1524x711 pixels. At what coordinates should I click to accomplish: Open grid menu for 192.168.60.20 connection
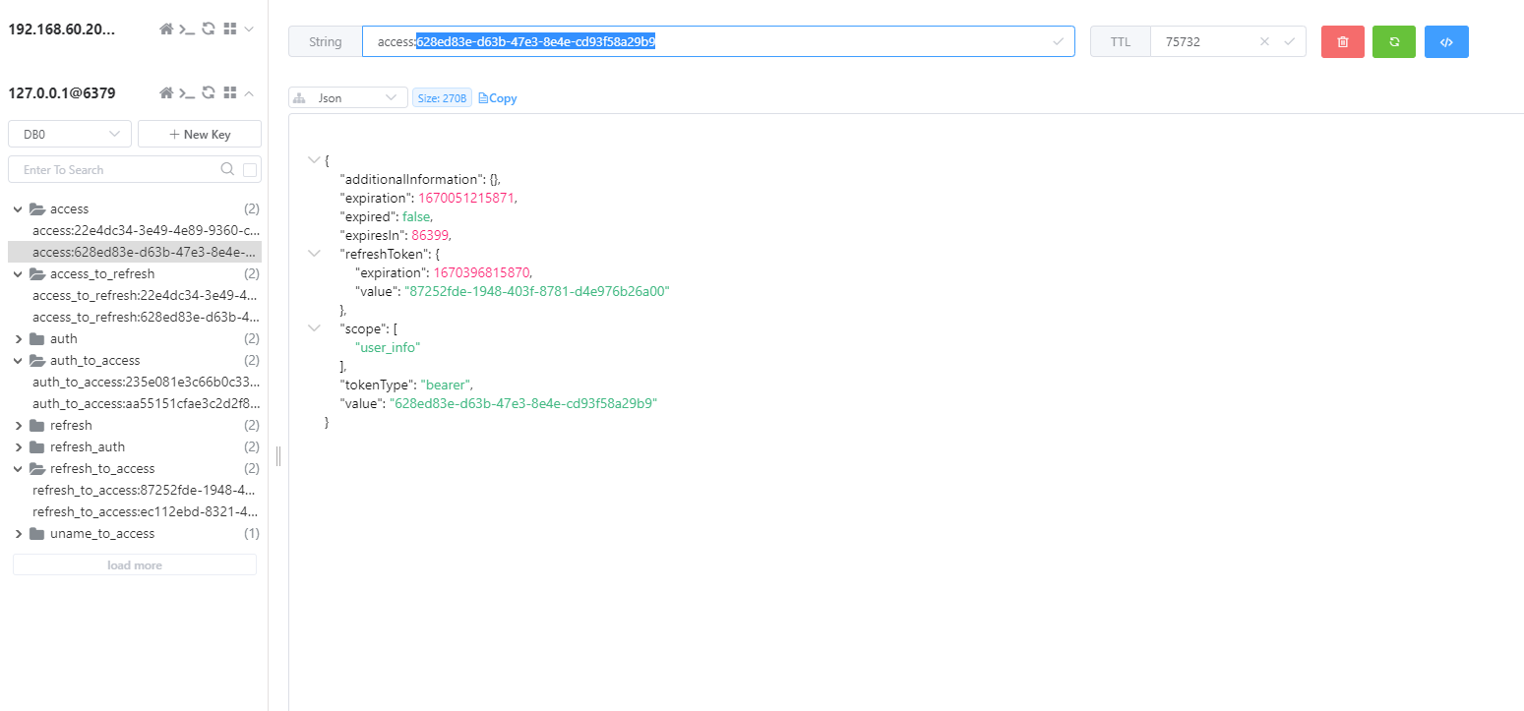(x=230, y=29)
